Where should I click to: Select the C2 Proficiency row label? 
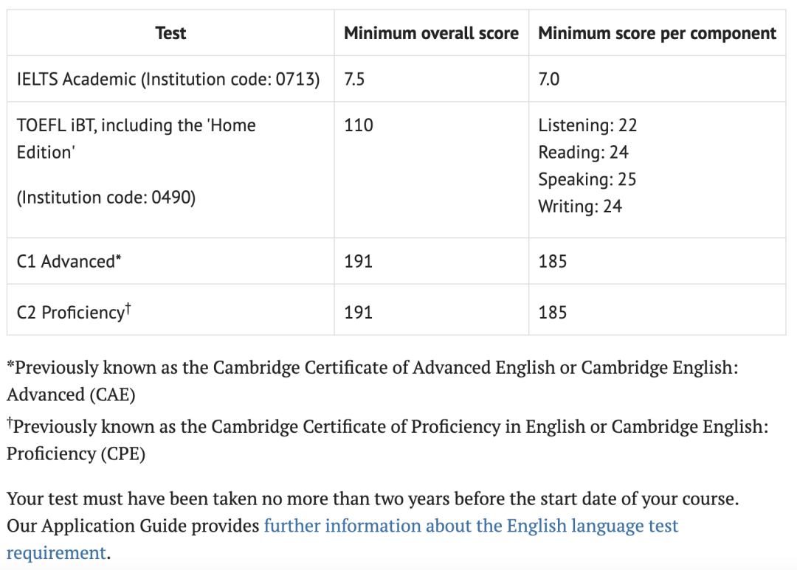[x=74, y=311]
